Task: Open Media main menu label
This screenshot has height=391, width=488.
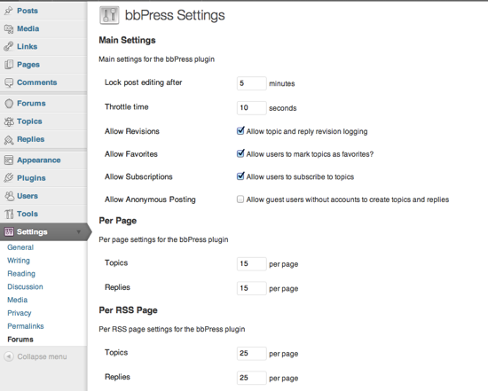Action: click(x=28, y=28)
